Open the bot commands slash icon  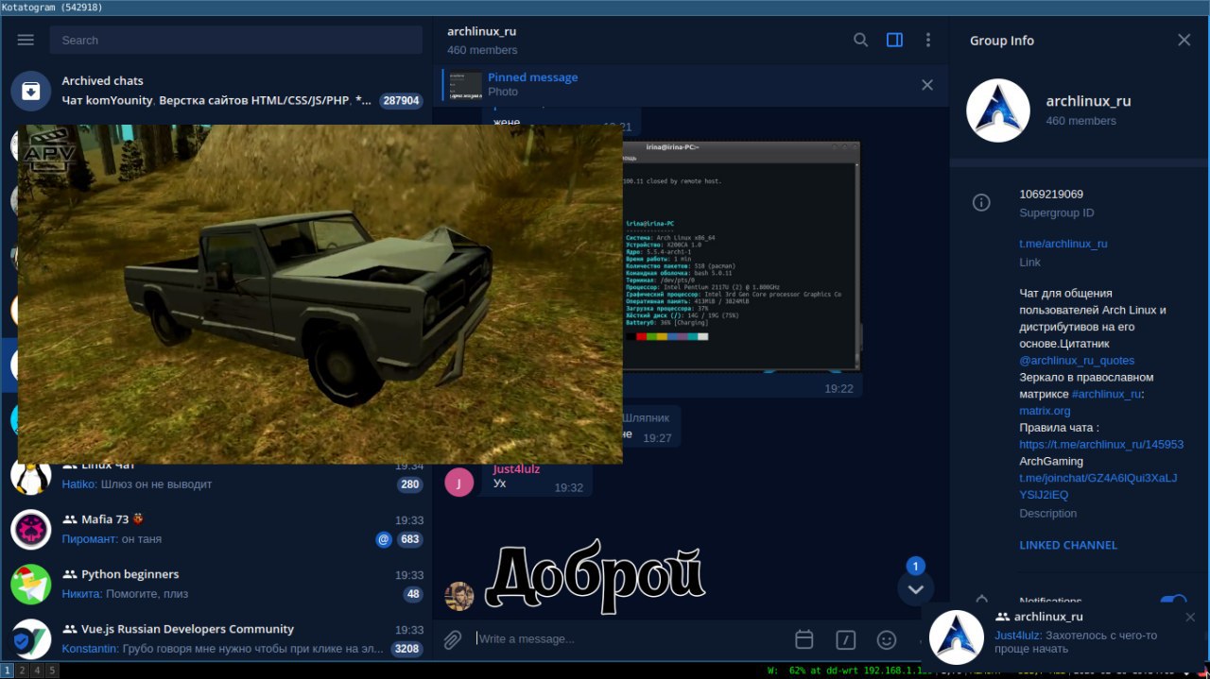846,639
